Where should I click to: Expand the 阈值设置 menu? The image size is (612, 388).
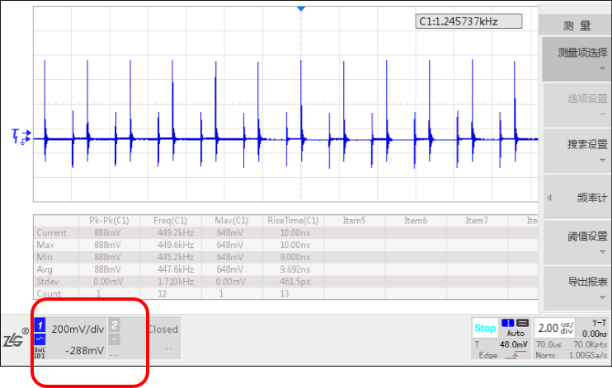tap(577, 241)
